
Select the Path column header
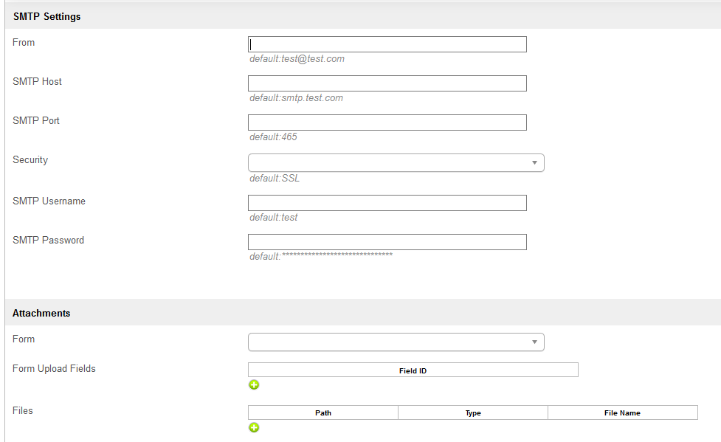323,413
